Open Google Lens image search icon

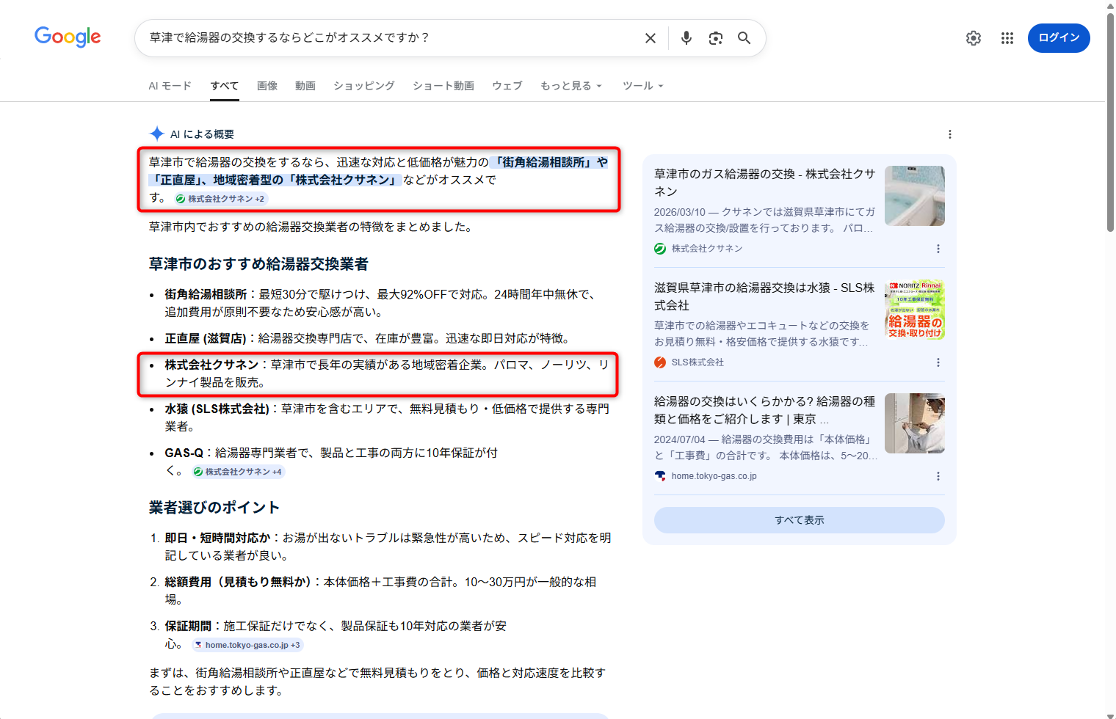click(x=716, y=38)
